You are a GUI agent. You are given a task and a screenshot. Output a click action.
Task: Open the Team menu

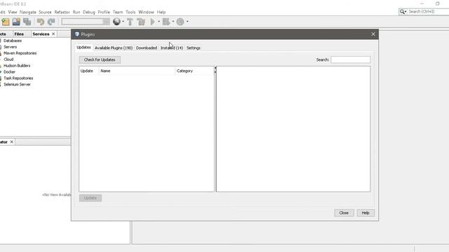(x=118, y=12)
